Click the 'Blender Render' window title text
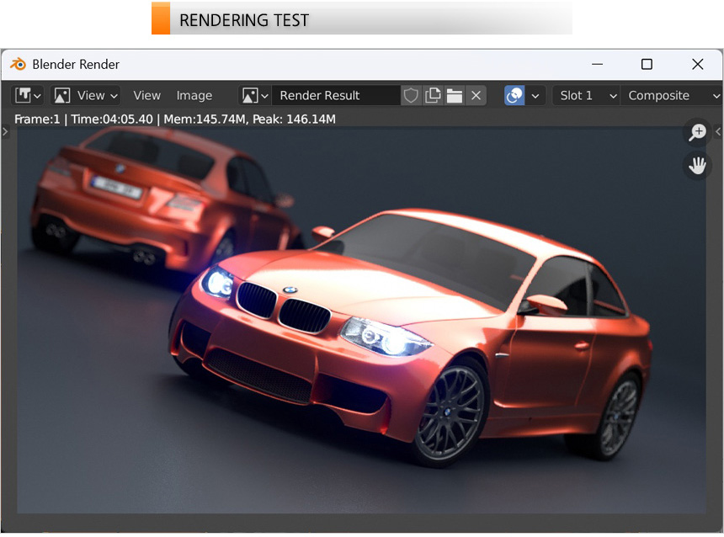 point(76,64)
